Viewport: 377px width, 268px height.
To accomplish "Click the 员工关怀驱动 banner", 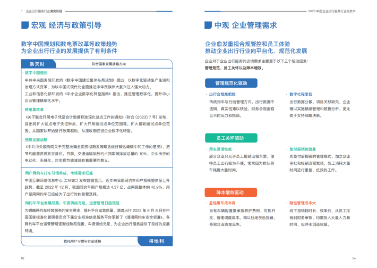I will [x=227, y=138].
